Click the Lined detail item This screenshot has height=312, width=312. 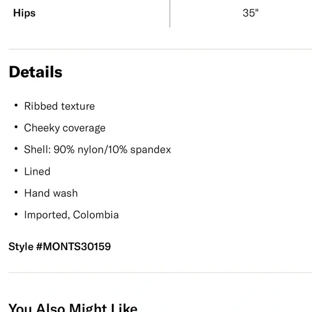pos(37,171)
